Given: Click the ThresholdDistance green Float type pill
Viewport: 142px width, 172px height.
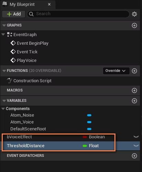Looking at the screenshot, I should click(85, 146).
